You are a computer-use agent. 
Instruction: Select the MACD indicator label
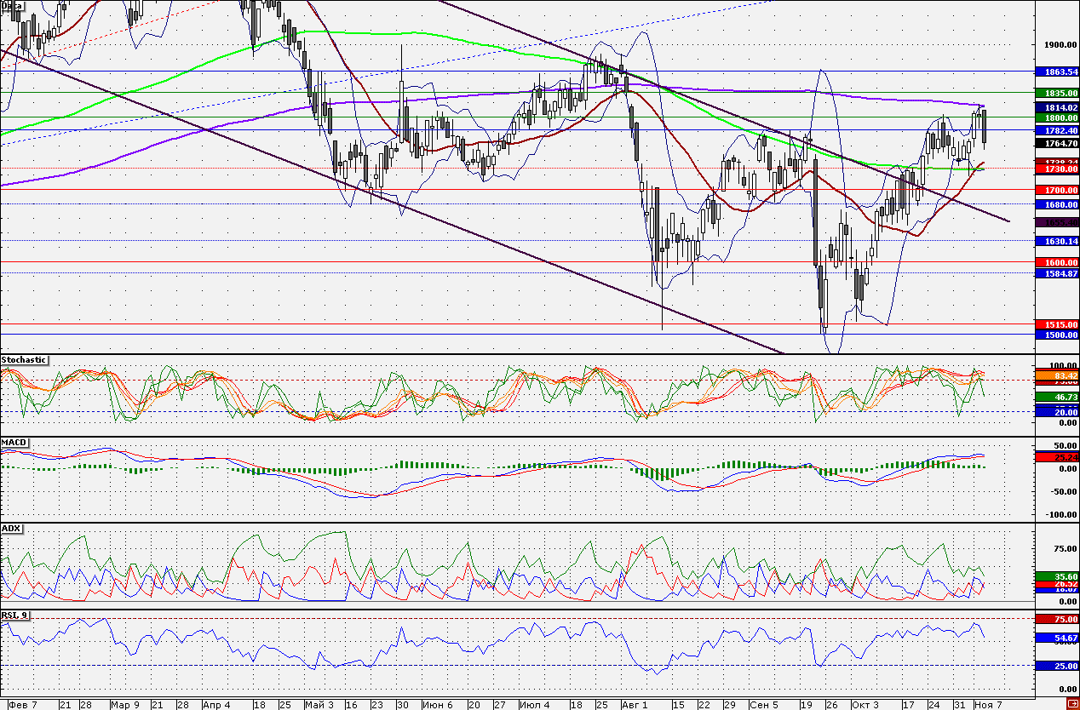[14, 443]
